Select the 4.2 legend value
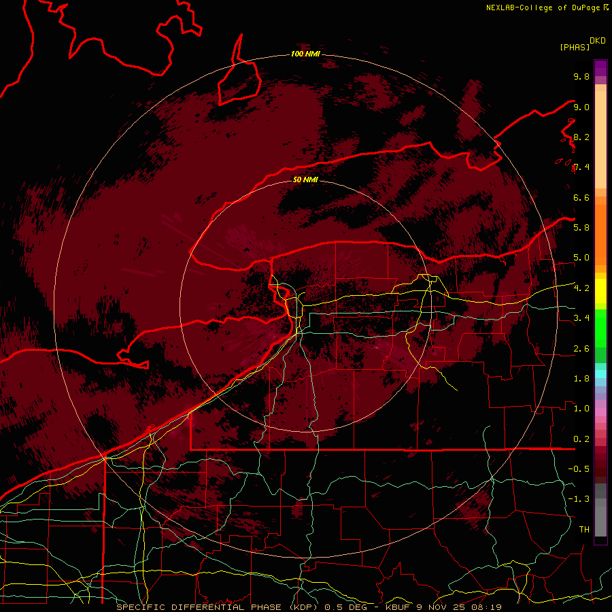Viewport: 612px width, 612px height. tap(581, 288)
